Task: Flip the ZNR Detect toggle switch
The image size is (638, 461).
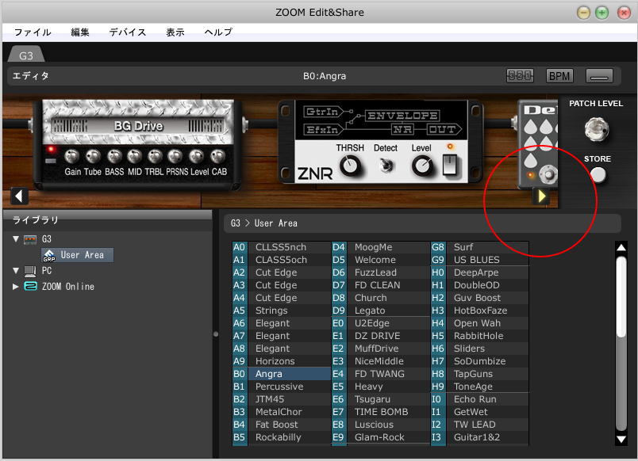Action: (386, 166)
